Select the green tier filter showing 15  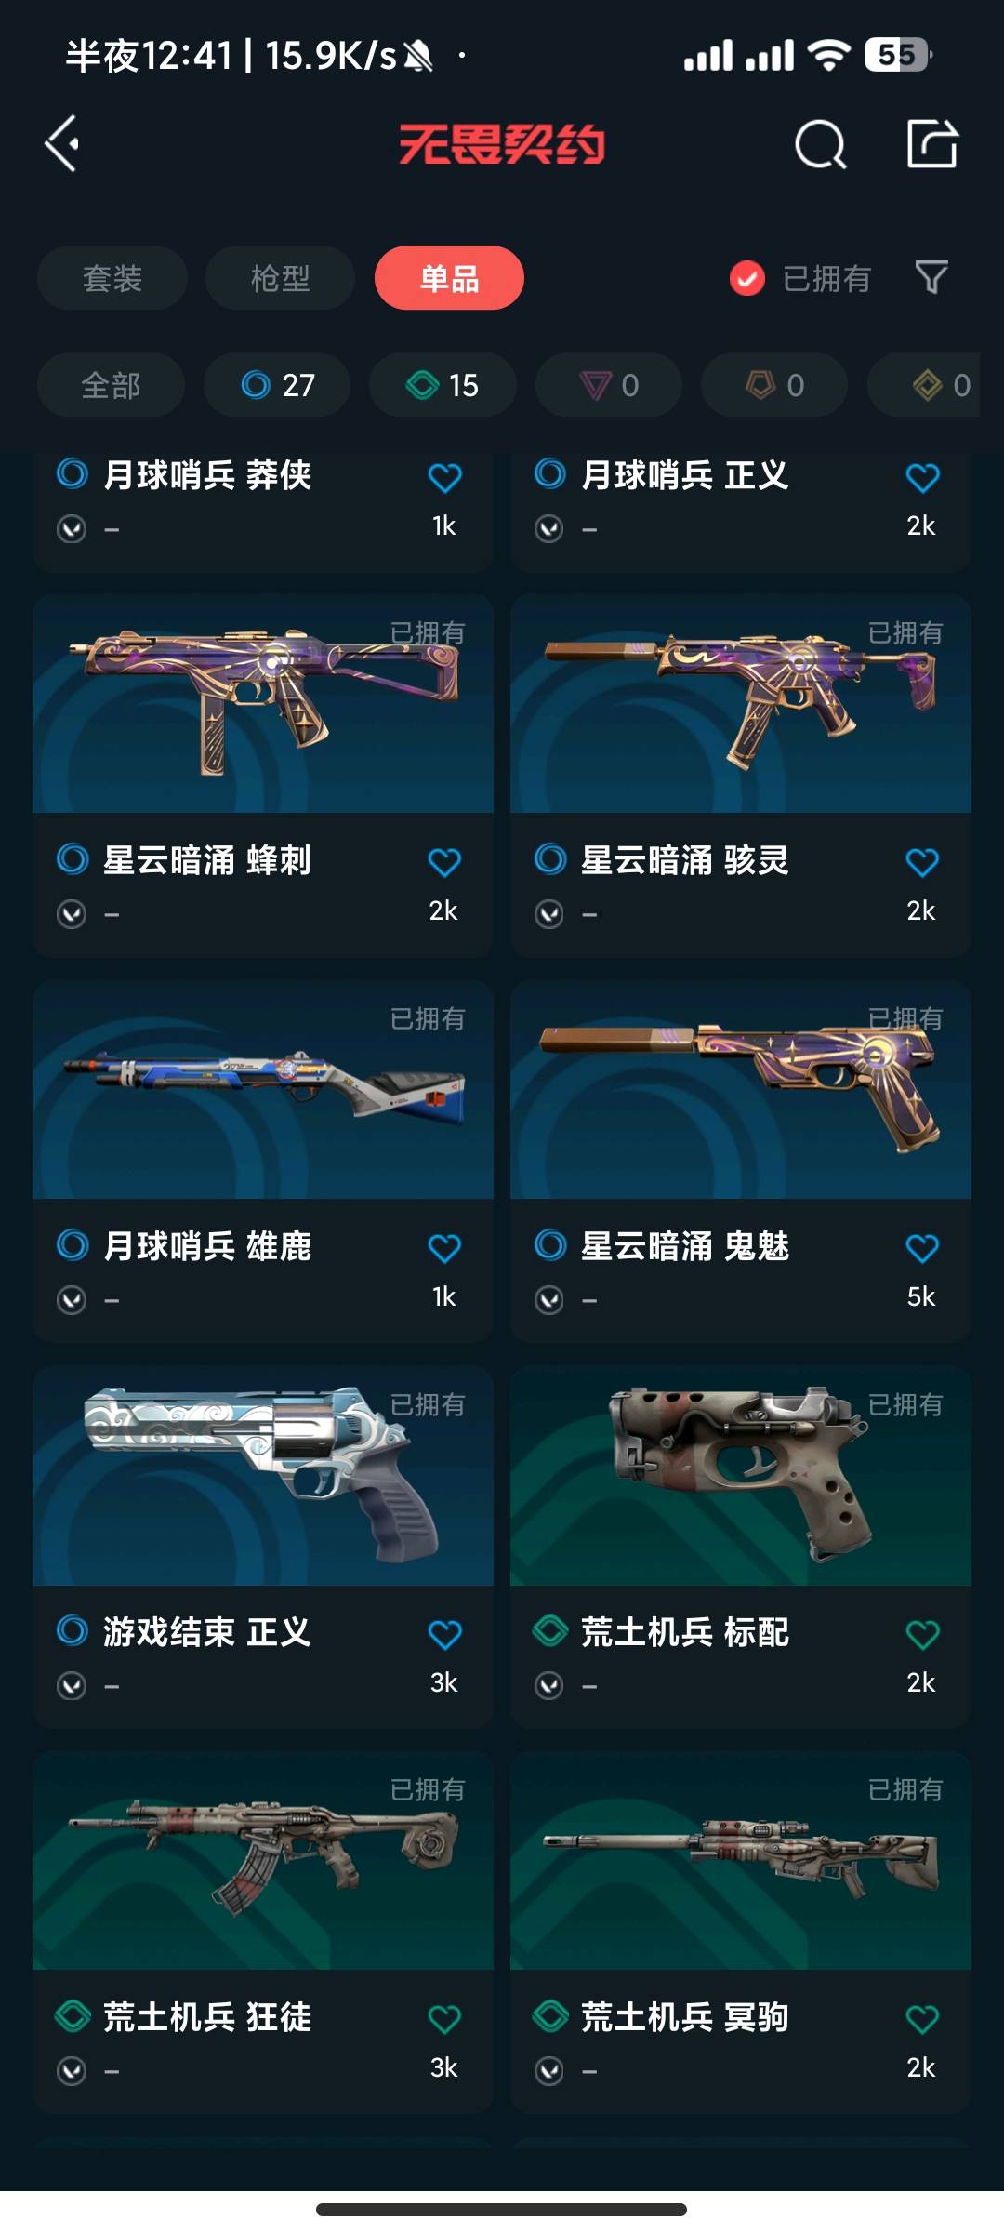443,385
